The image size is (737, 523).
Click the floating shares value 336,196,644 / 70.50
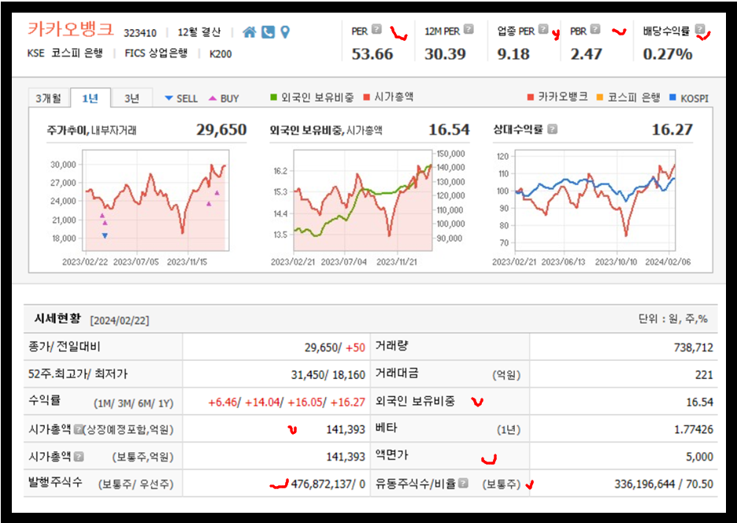(x=664, y=484)
